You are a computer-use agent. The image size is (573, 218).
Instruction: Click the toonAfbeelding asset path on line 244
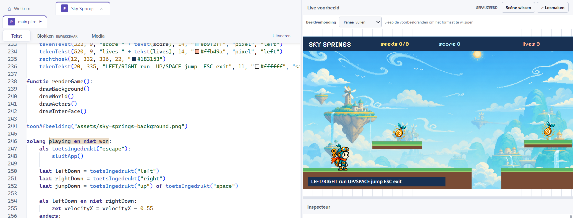pyautogui.click(x=129, y=126)
